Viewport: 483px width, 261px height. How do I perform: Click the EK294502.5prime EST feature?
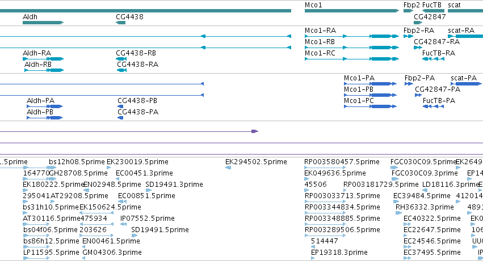(x=228, y=168)
